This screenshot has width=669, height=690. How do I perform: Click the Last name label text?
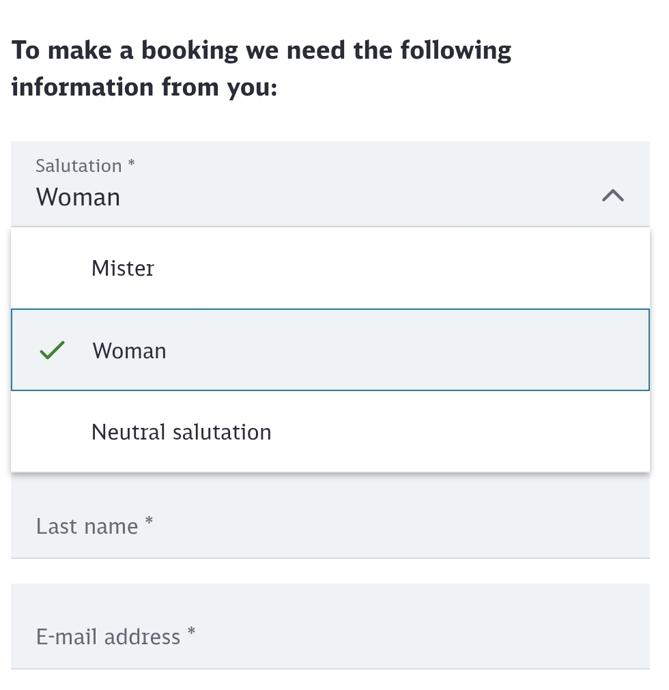(87, 527)
